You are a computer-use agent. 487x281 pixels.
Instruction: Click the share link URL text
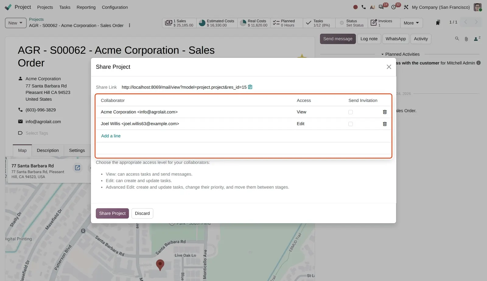click(184, 87)
